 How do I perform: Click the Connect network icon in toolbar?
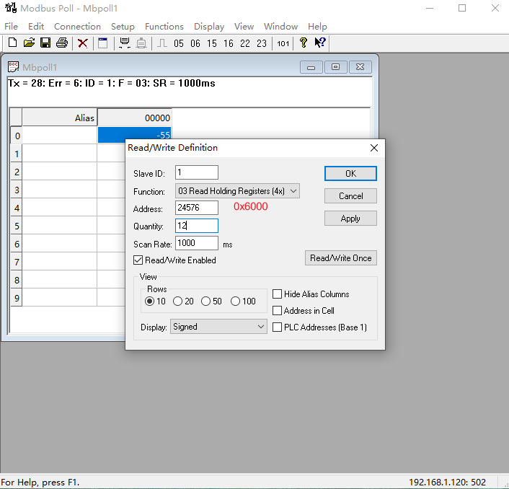125,43
